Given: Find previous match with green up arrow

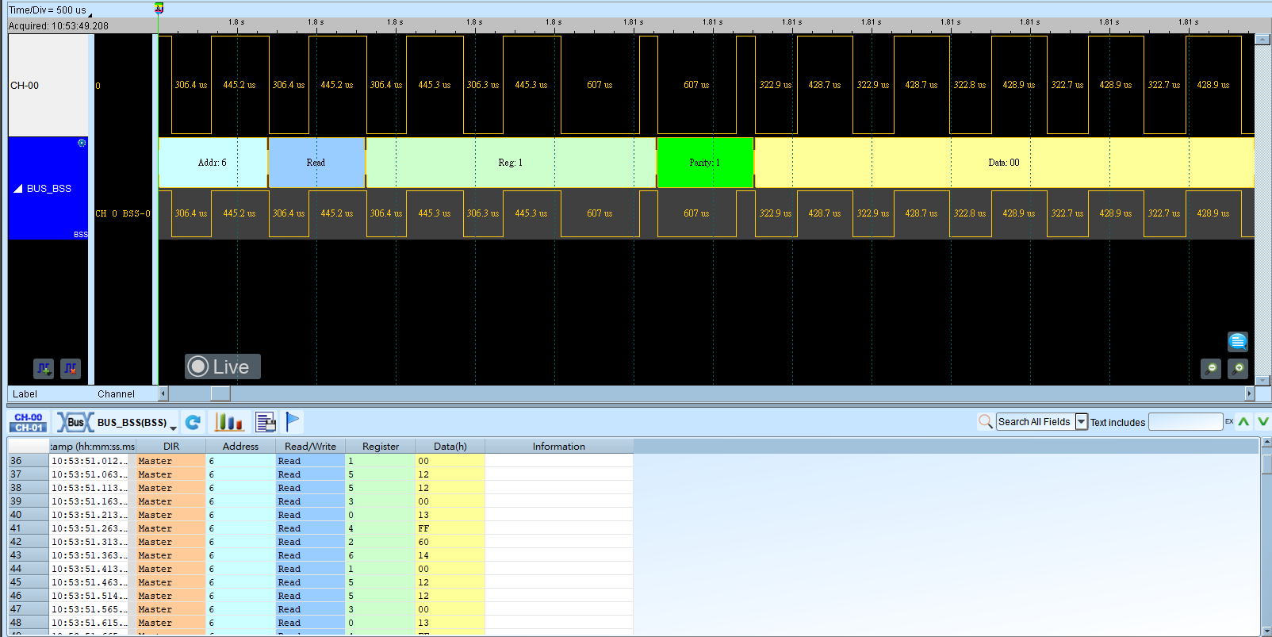Looking at the screenshot, I should coord(1243,421).
